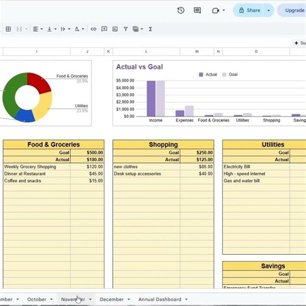Viewport: 306px width, 306px height.
Task: Click the grey Goal legend swatch
Action: click(x=224, y=75)
